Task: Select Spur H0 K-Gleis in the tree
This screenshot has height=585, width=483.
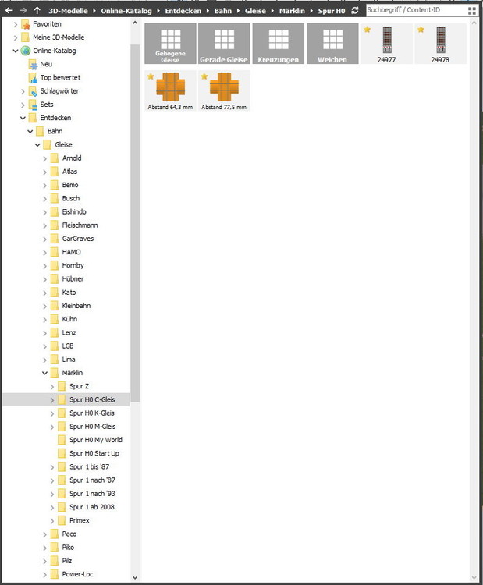Action: pos(92,413)
